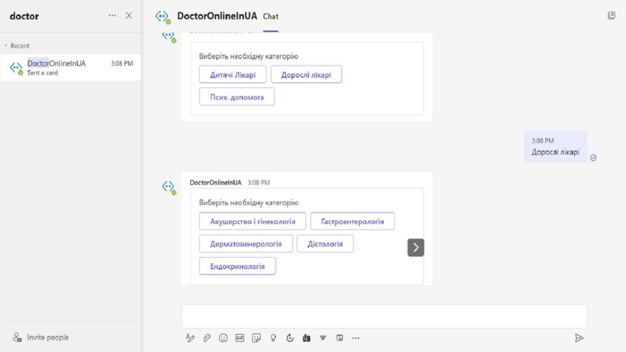Viewport: 626px width, 352px height.
Task: Choose Дерматовенерологія button
Action: coord(246,244)
